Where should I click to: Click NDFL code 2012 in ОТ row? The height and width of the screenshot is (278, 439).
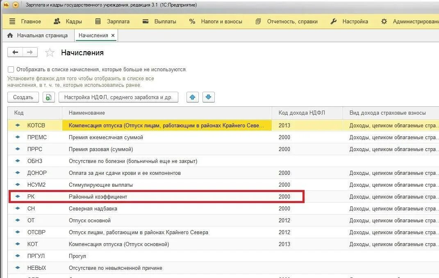[284, 220]
